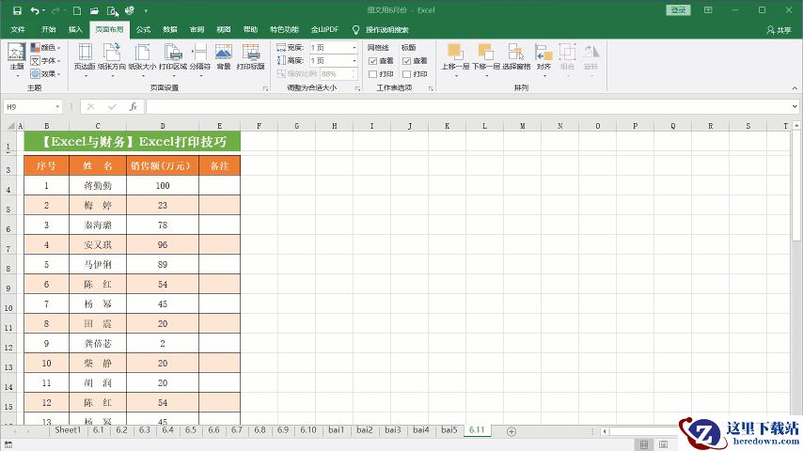Click the Name Box showing H9
803x451 pixels.
point(28,106)
